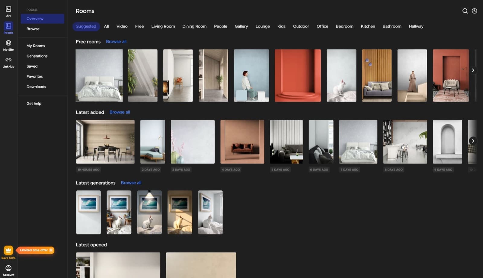Dismiss the Limited time offer badge
The width and height of the screenshot is (483, 278).
pos(51,250)
